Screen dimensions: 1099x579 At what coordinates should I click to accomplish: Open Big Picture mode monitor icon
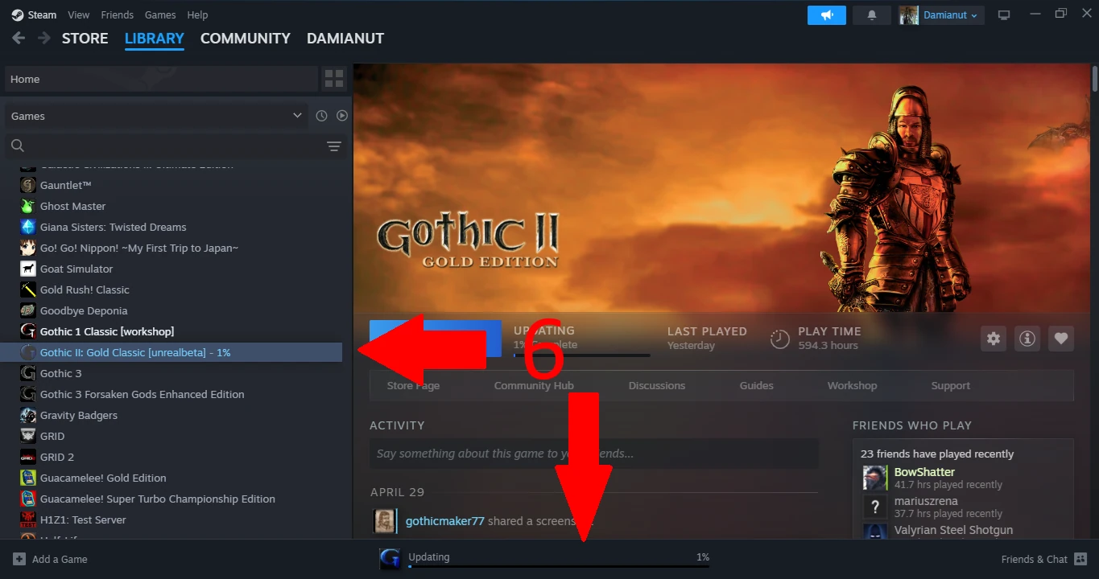click(x=1004, y=15)
